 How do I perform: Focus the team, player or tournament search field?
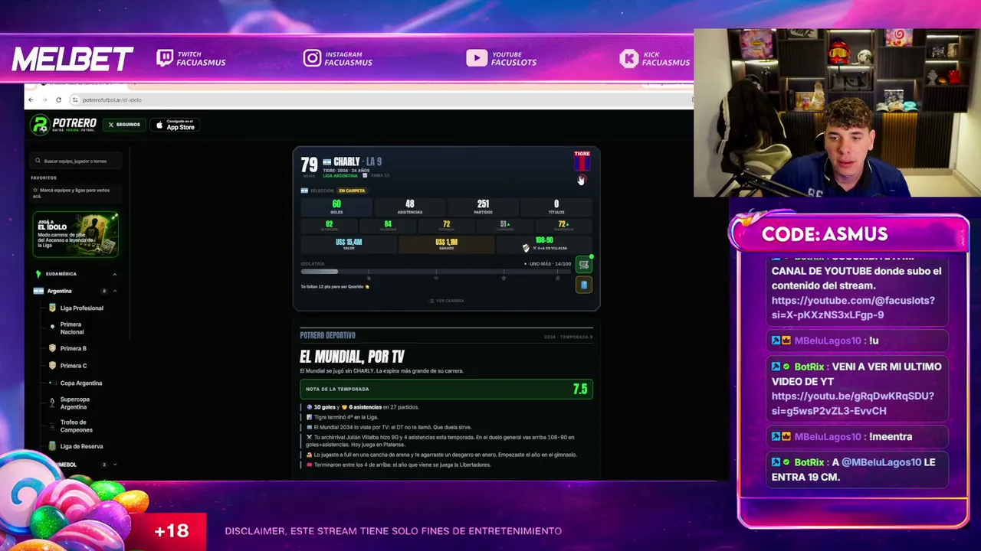[75, 161]
